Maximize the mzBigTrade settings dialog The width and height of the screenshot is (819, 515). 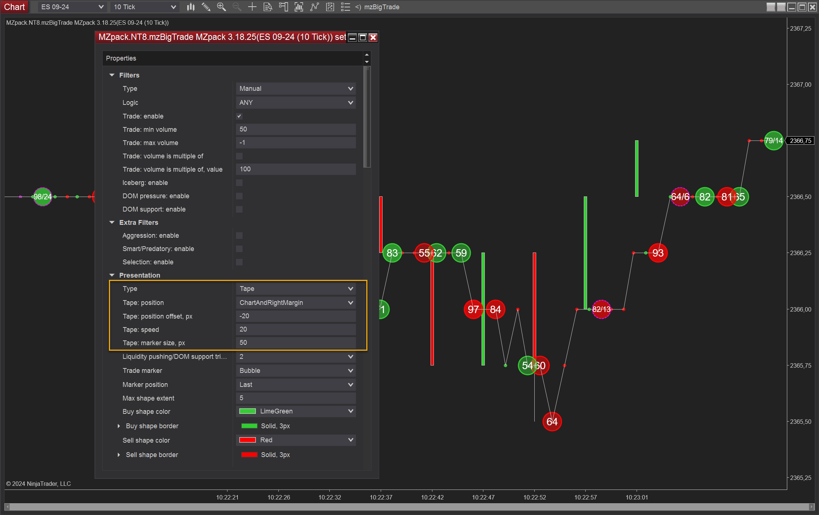(x=363, y=37)
